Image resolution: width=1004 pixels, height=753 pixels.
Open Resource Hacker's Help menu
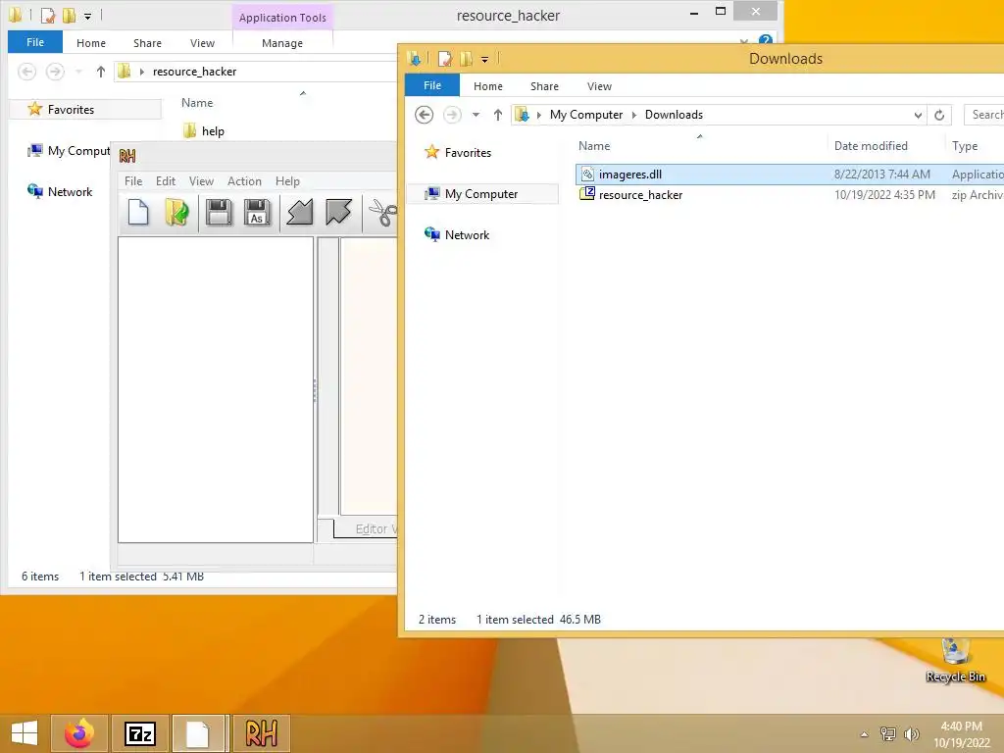coord(287,181)
